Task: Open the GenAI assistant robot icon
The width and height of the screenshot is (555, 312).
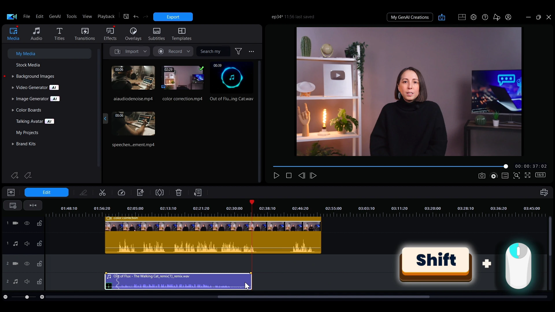Action: point(442,17)
